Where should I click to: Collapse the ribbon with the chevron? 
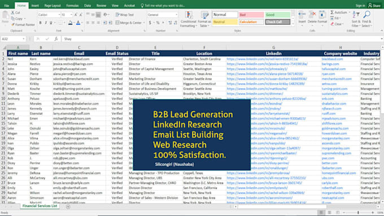pos(382,31)
